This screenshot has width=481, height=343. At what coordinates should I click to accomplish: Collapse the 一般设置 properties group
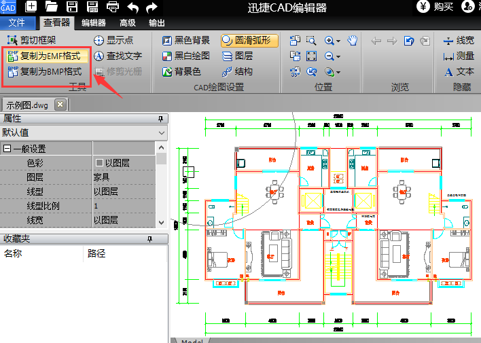tap(7, 149)
